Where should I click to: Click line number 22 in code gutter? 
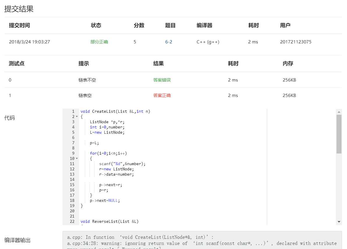72,222
